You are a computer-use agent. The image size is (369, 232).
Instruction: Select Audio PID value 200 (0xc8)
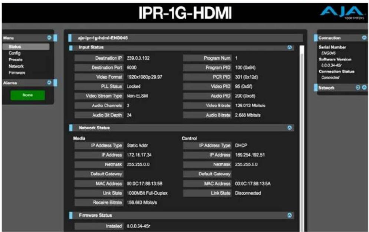coord(245,96)
